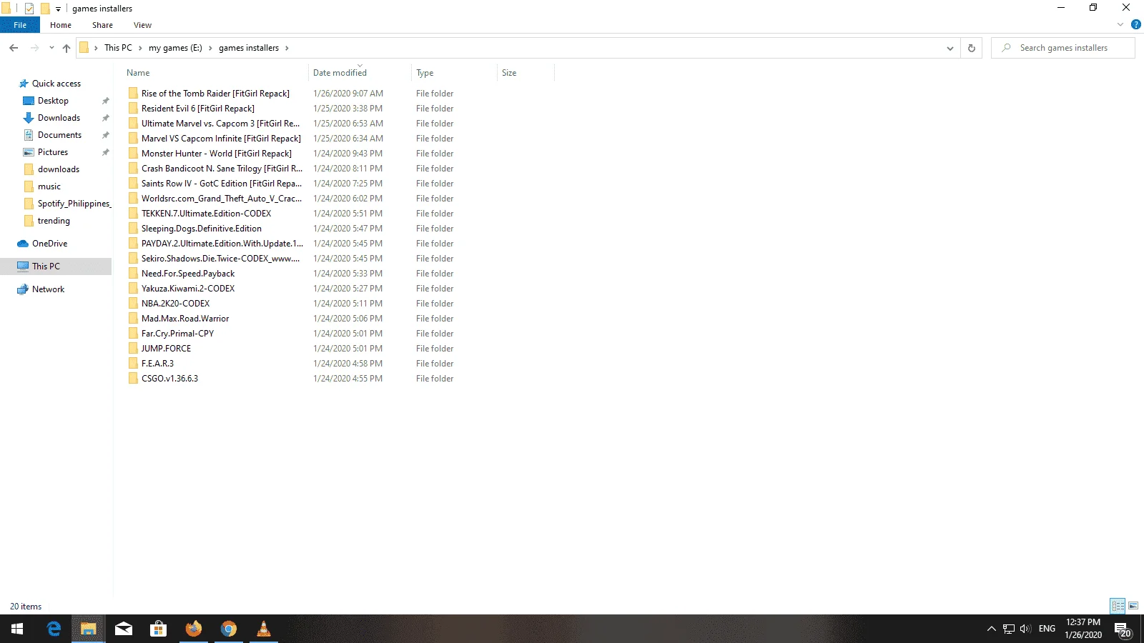Image resolution: width=1144 pixels, height=643 pixels.
Task: Click the Mad.Max.Road.Warrior folder icon
Action: [133, 319]
